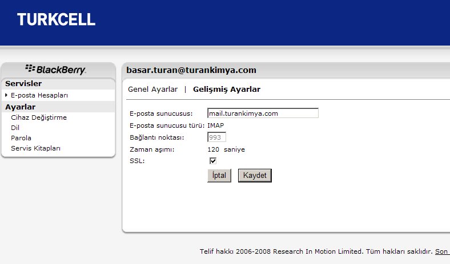Click the basar.turan@turankimya.com account heading
The width and height of the screenshot is (450, 264).
point(191,70)
